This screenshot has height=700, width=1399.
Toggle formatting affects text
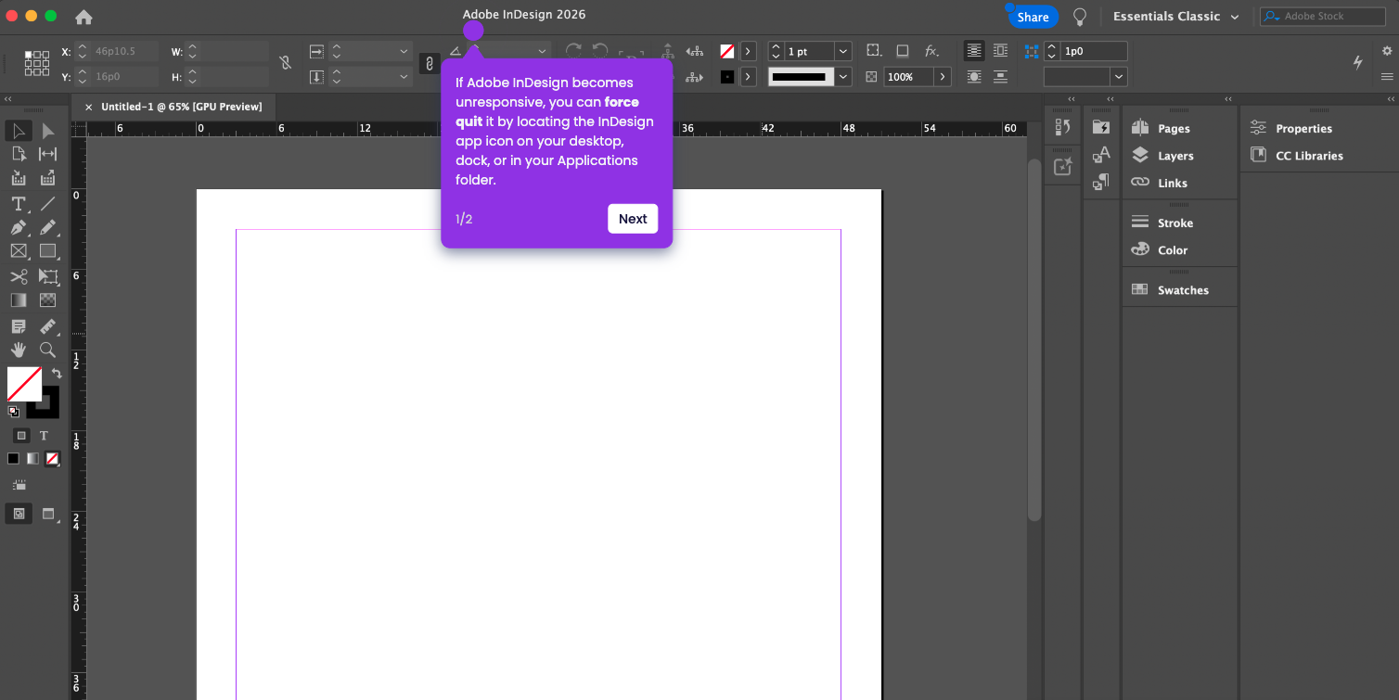44,436
